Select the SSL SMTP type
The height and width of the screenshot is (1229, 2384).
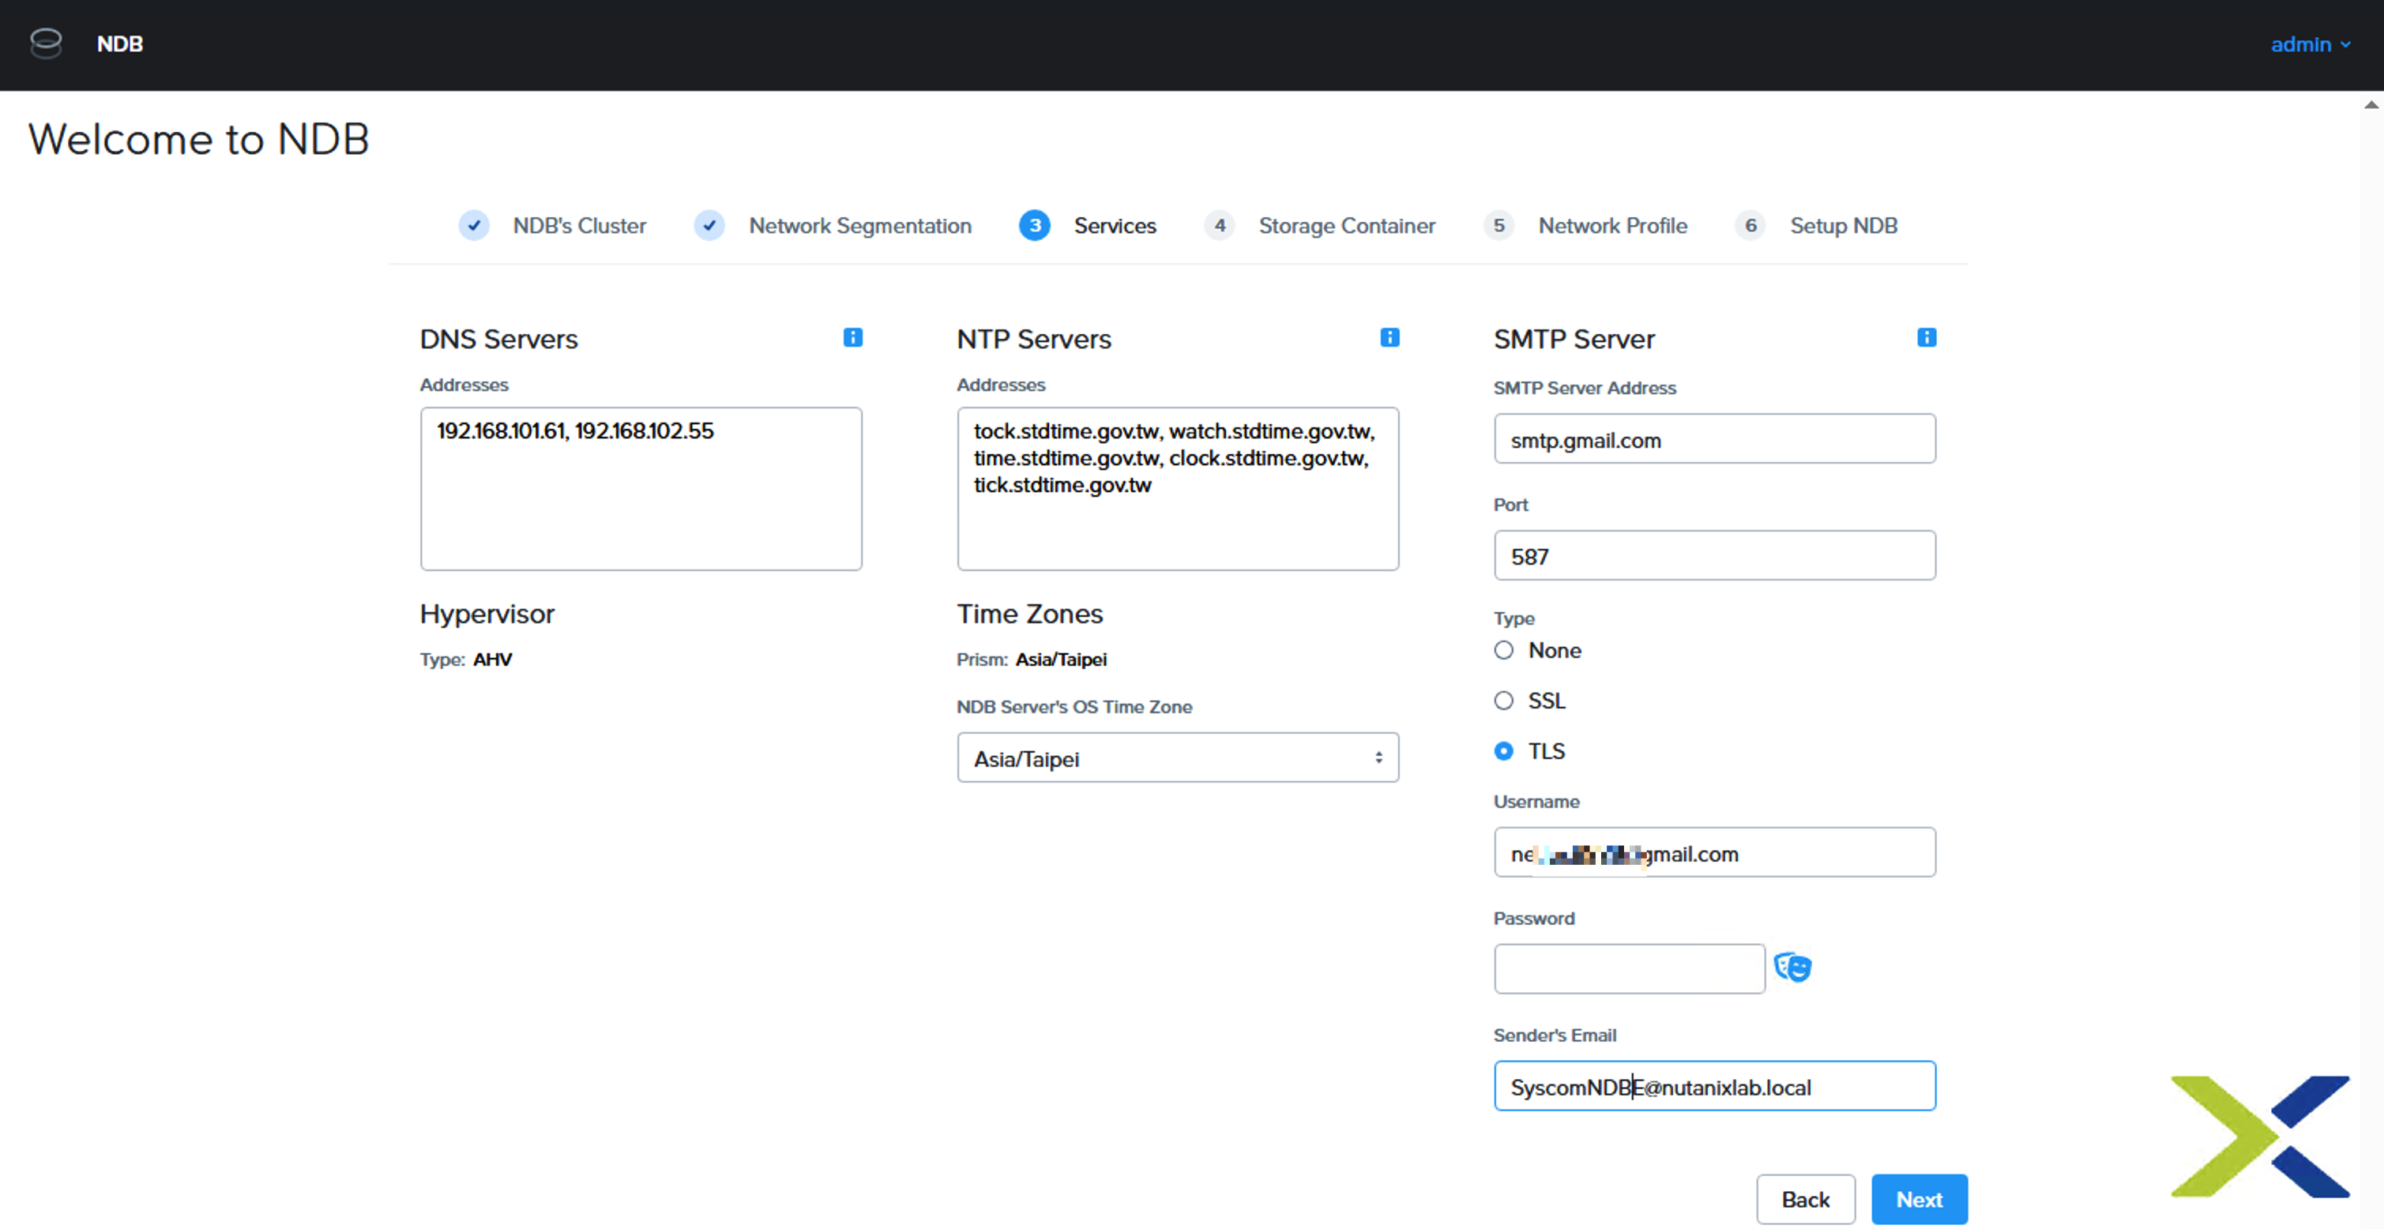coord(1504,701)
